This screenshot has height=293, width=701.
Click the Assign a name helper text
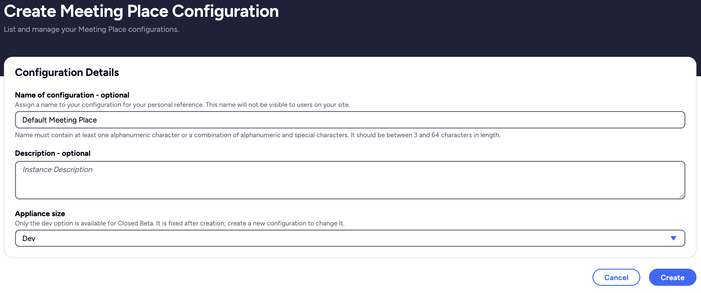182,105
